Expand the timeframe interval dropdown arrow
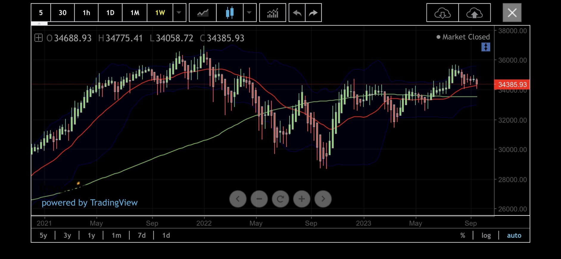561x259 pixels. [179, 13]
